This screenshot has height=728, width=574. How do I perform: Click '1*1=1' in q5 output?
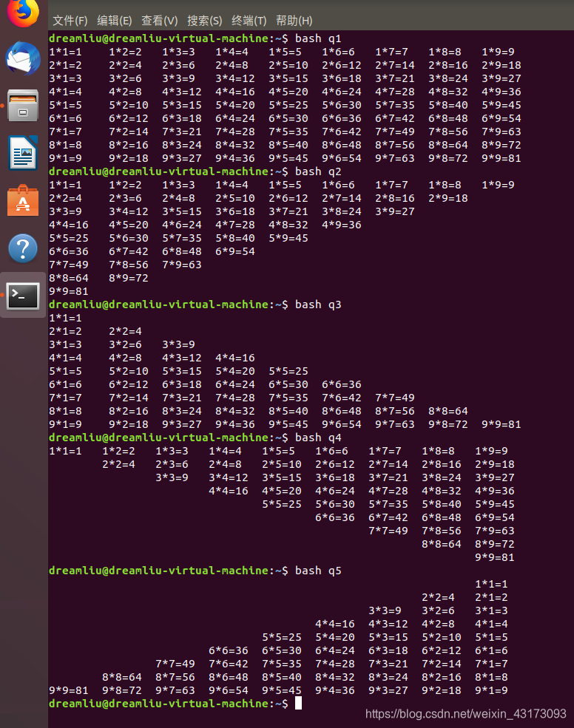coord(491,584)
